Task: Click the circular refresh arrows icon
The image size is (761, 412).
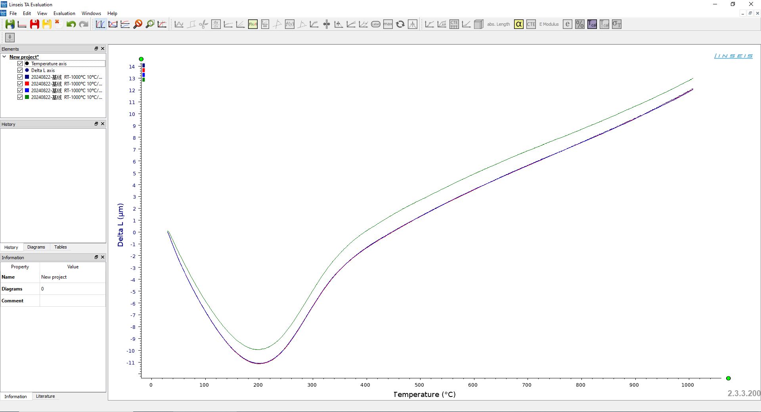Action: [400, 24]
